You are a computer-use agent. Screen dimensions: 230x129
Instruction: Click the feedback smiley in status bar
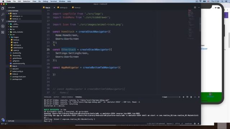click(x=195, y=124)
